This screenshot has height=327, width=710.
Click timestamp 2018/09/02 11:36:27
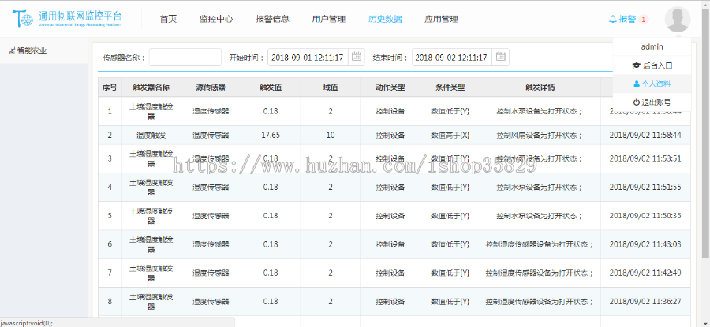tap(645, 301)
